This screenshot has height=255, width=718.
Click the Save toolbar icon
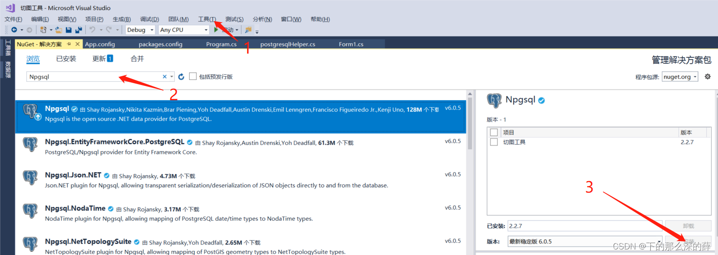pos(69,30)
